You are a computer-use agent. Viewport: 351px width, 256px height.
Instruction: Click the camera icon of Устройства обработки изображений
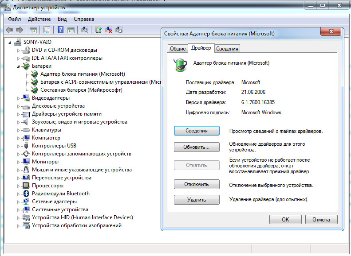coord(26,225)
